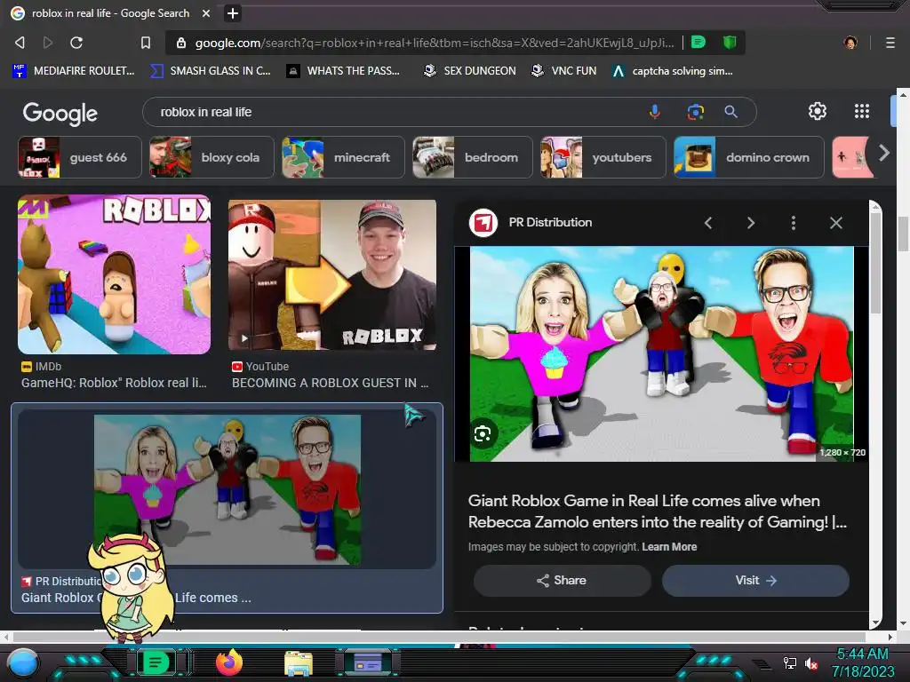Image resolution: width=910 pixels, height=682 pixels.
Task: Open the browser hamburger menu
Action: click(x=890, y=43)
